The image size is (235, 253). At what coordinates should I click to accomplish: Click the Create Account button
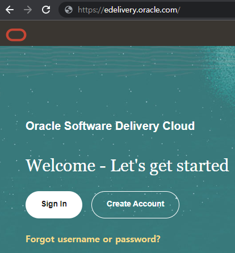click(135, 205)
